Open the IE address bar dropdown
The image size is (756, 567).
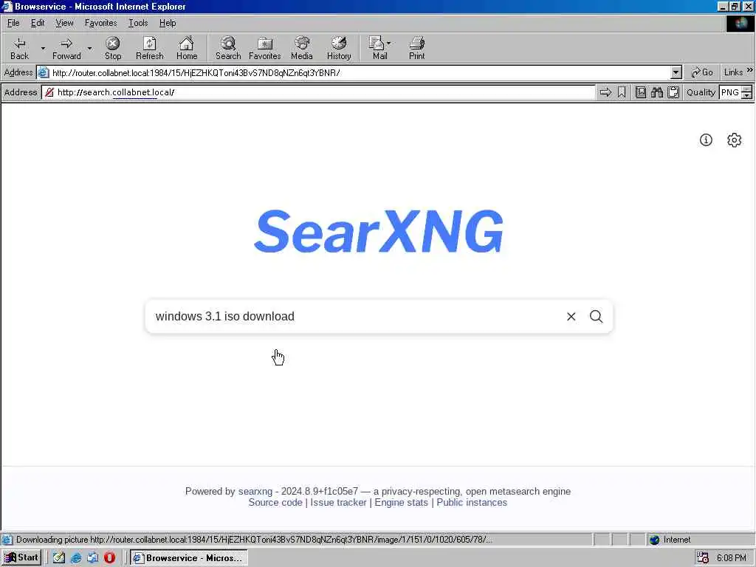coord(676,73)
